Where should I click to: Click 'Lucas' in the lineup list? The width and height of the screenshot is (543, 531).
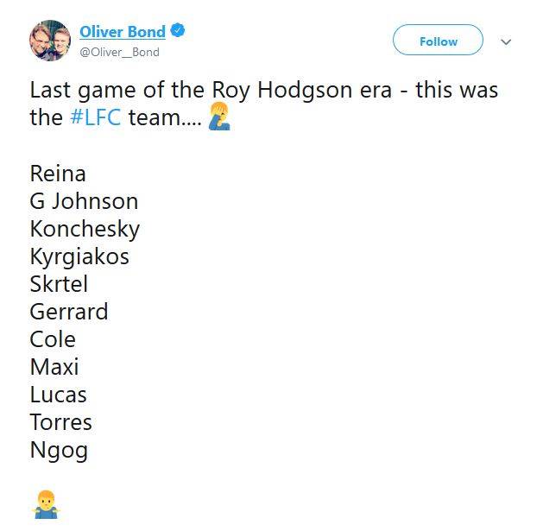pyautogui.click(x=59, y=395)
